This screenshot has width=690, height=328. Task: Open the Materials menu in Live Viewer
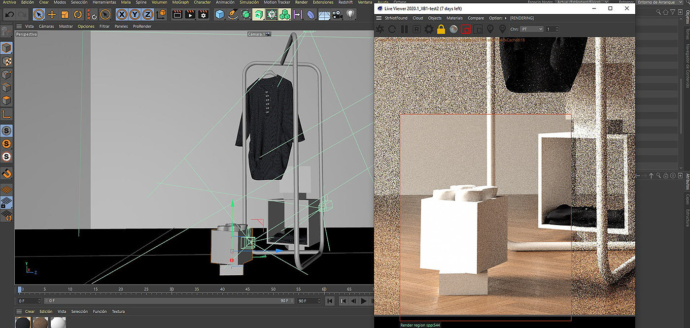pyautogui.click(x=454, y=18)
